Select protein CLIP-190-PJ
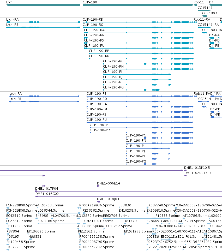The width and height of the screenshot is (222, 251). pyautogui.click(x=135, y=151)
